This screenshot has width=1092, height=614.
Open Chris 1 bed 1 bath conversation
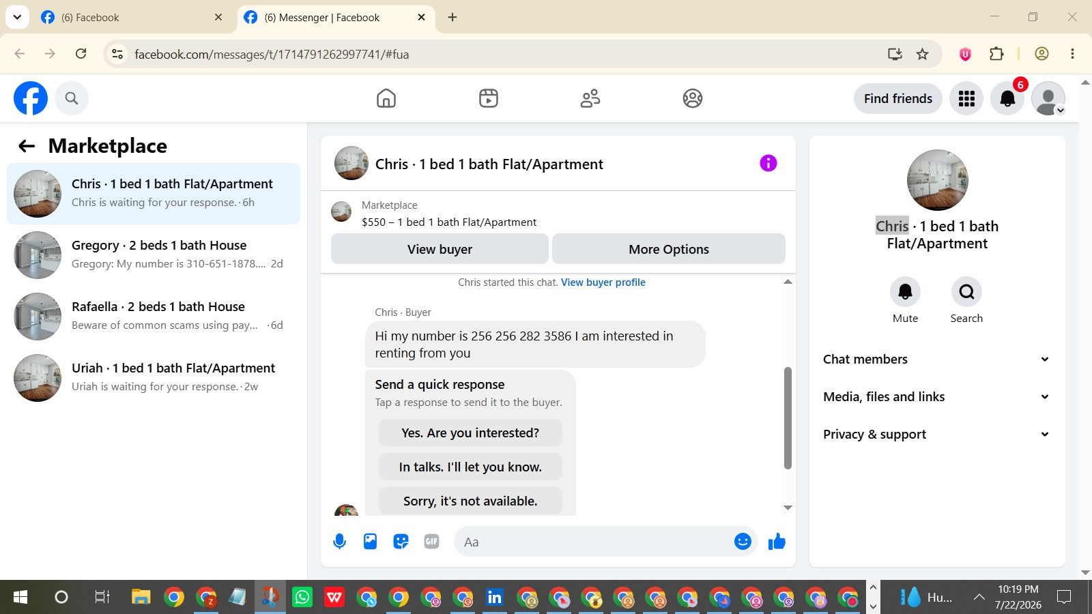click(x=154, y=194)
